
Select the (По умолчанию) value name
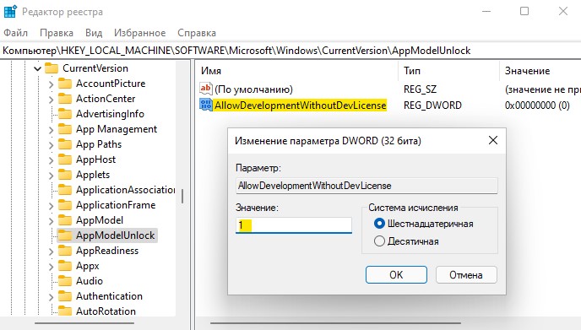253,89
